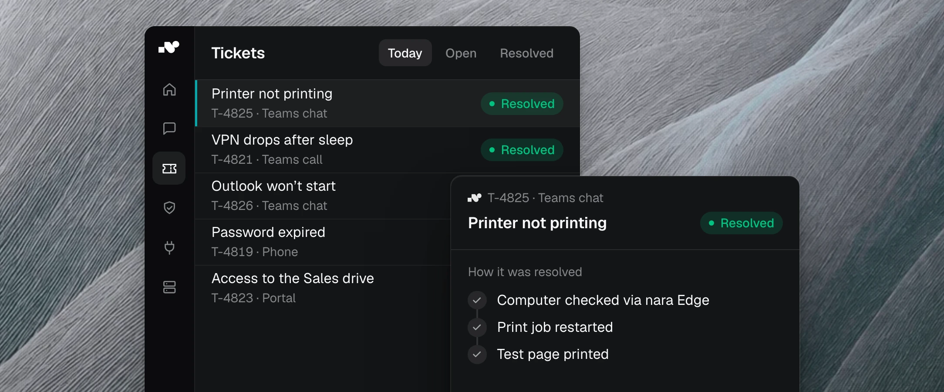Click the Resolved badge in the ticket detail card
This screenshot has width=944, height=392.
pos(741,223)
